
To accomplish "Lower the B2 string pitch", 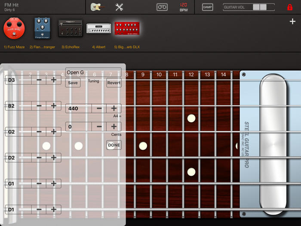I will click(39, 106).
